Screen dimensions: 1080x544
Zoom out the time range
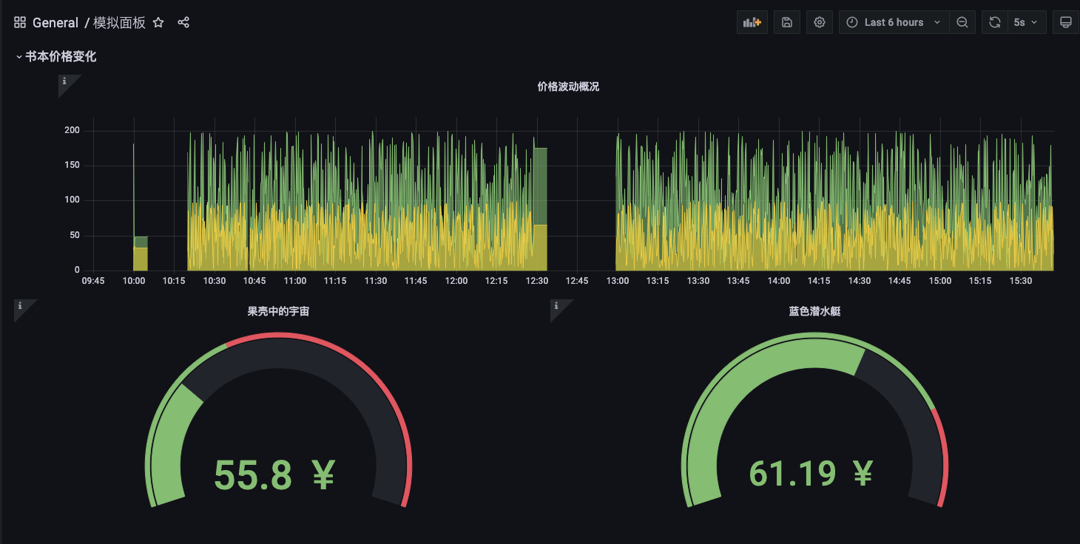point(962,22)
